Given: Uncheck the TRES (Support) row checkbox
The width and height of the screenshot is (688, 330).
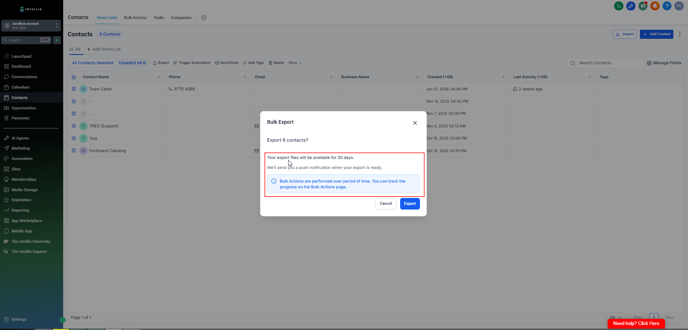Looking at the screenshot, I should tap(74, 126).
